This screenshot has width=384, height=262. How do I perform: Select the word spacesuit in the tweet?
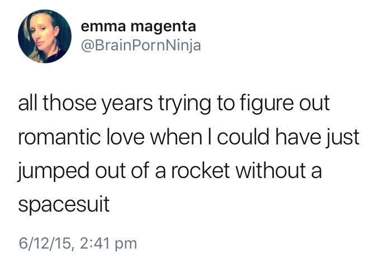coord(64,204)
